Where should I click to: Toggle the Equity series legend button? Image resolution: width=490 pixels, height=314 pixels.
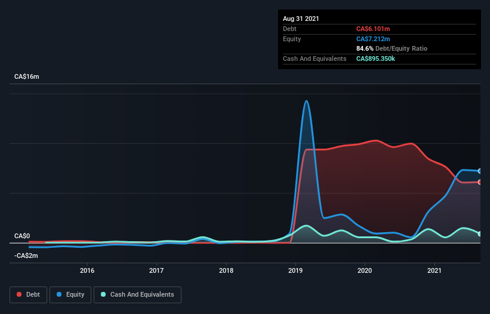click(70, 295)
